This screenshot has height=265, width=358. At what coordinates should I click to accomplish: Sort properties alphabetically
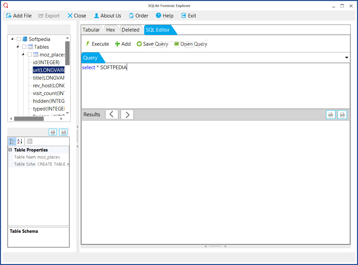[20, 141]
